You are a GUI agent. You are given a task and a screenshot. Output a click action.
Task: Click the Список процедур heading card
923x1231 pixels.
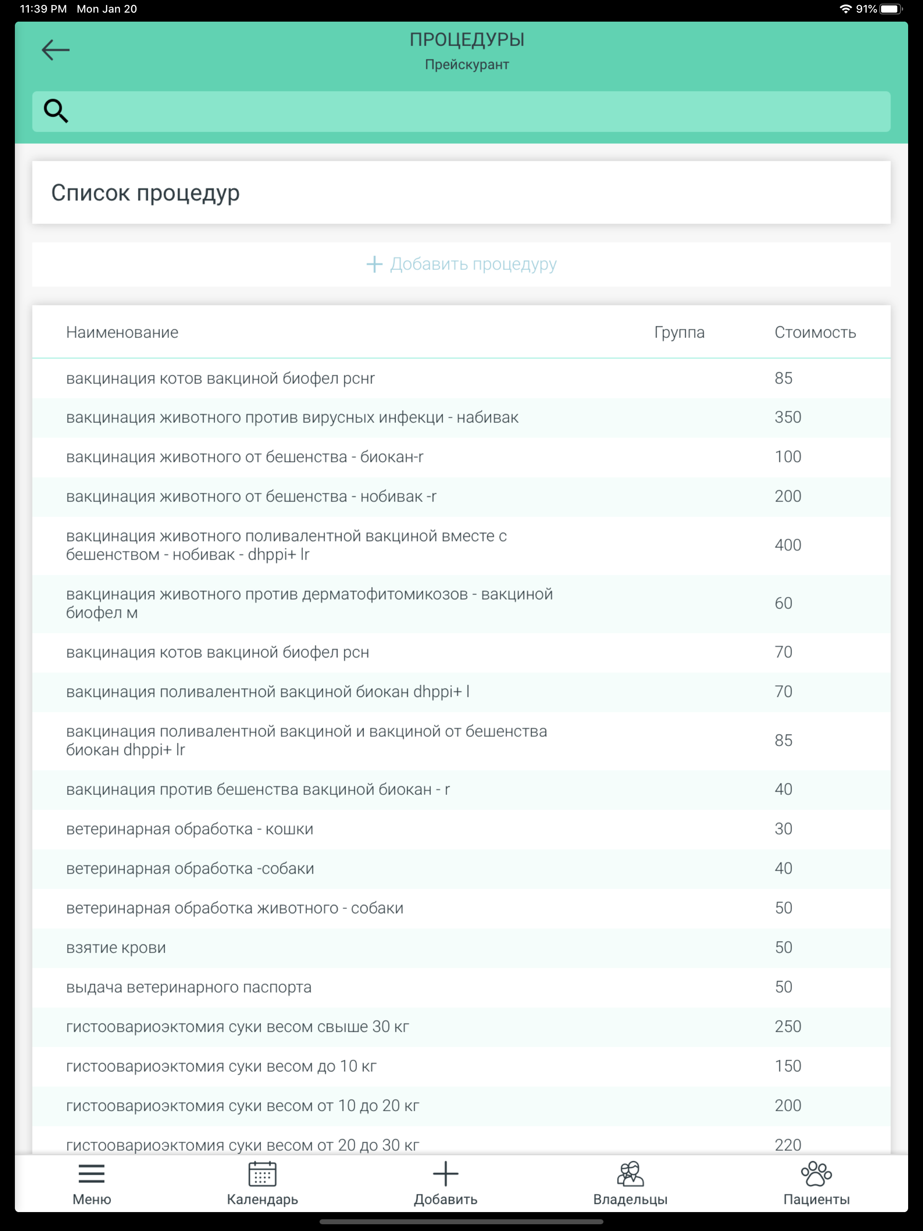click(x=461, y=192)
